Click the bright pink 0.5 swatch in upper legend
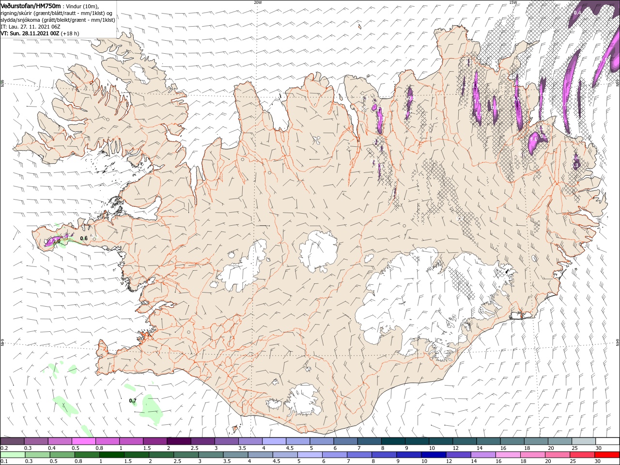 [x=83, y=441]
